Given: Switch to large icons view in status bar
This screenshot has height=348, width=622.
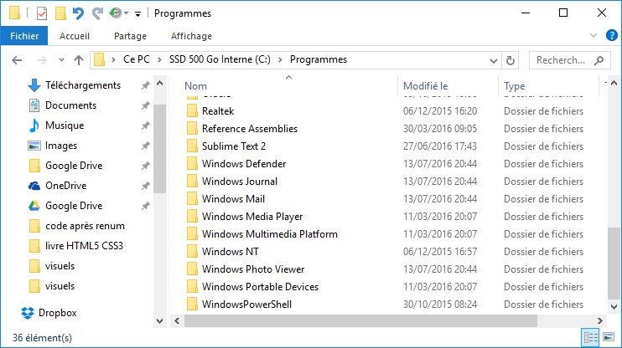Looking at the screenshot, I should pyautogui.click(x=608, y=337).
